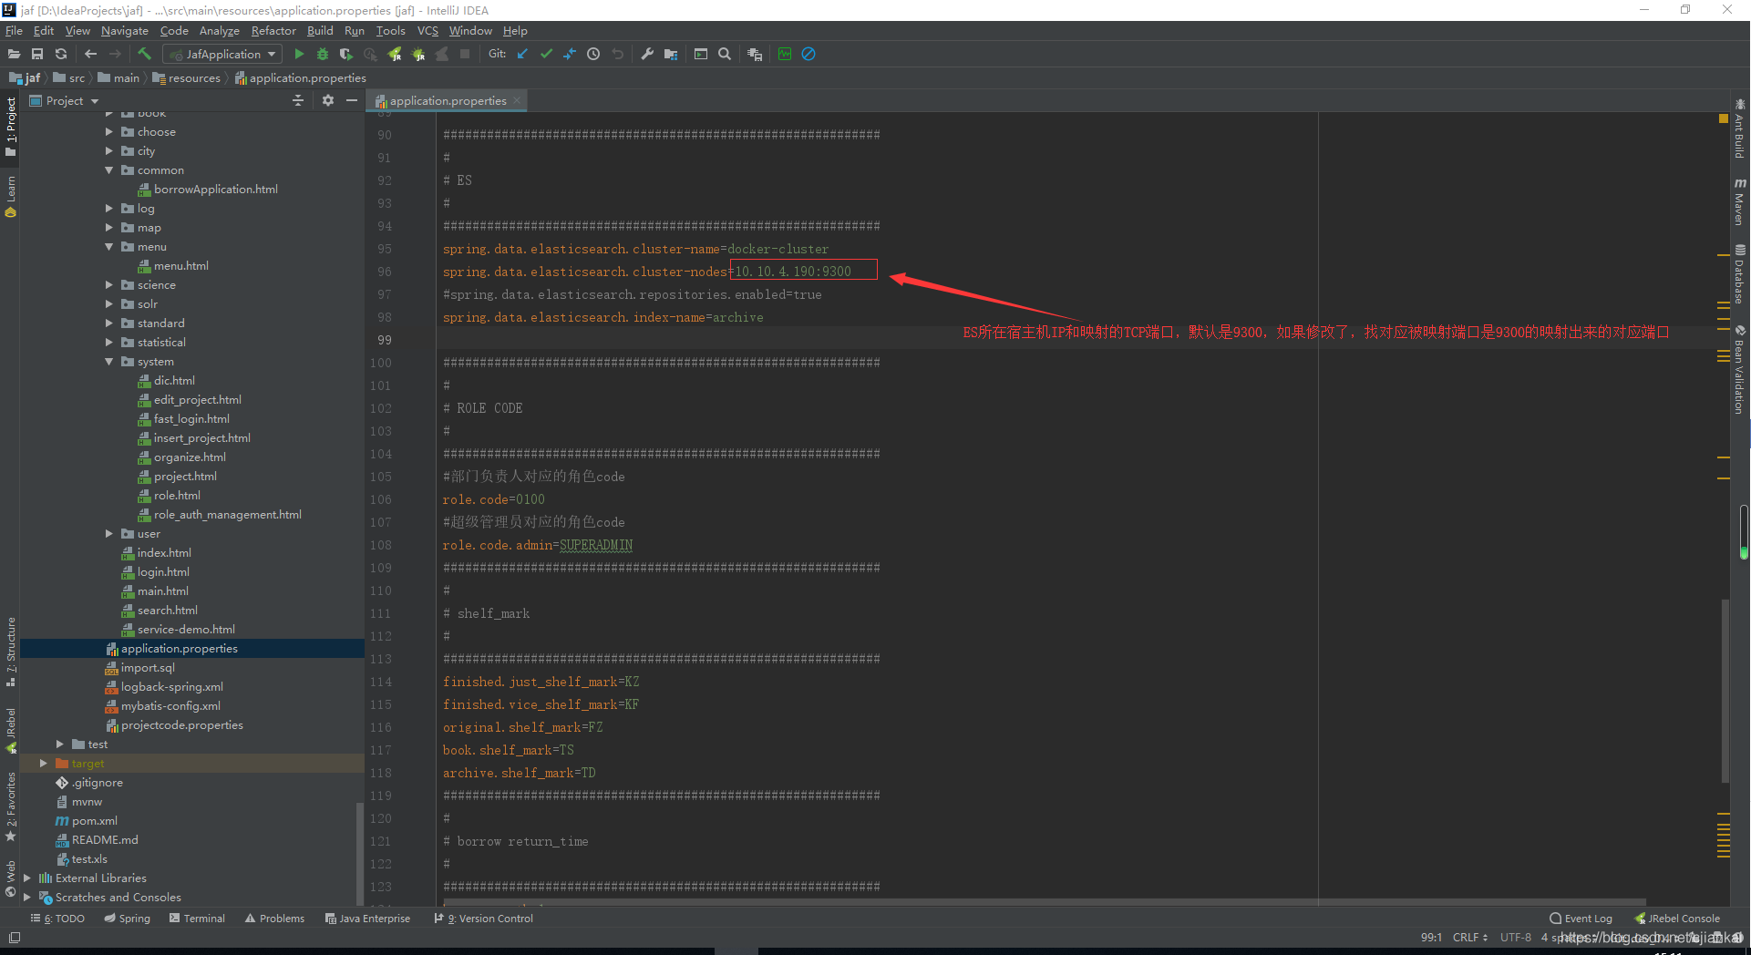
Task: Click UTF-8 encoding in status bar
Action: [x=1516, y=937]
